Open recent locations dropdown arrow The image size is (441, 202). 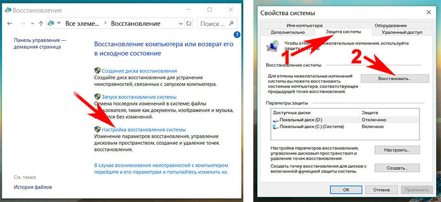32,24
